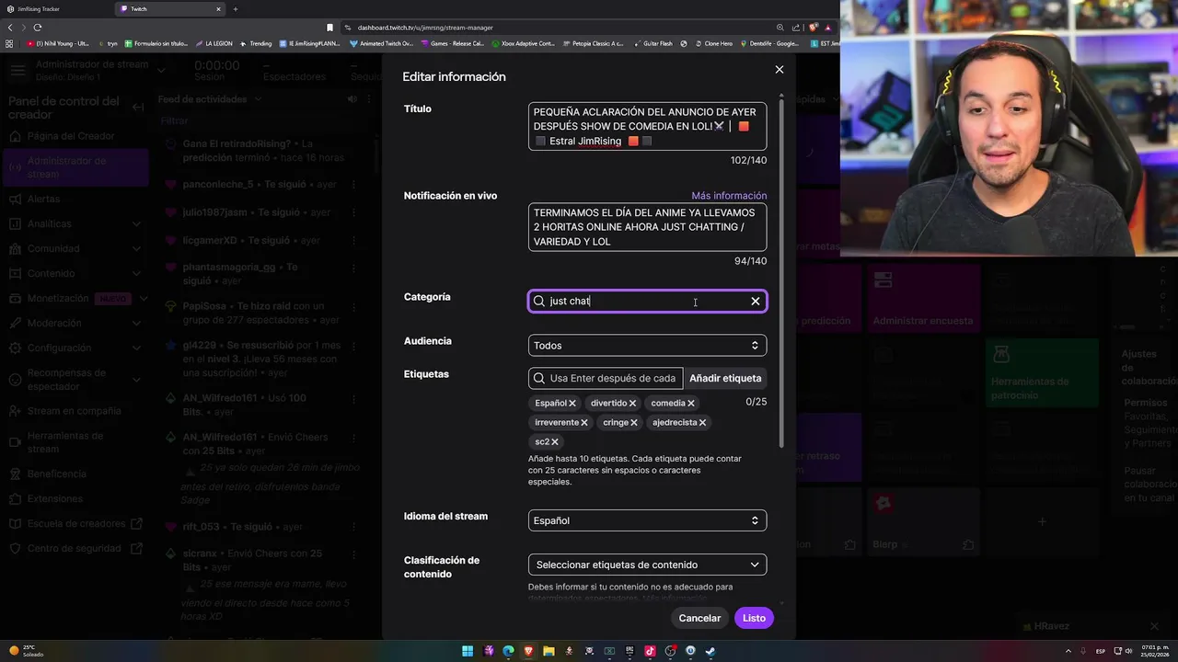Image resolution: width=1178 pixels, height=662 pixels.
Task: Open Steam from taskbar
Action: pyautogui.click(x=710, y=651)
